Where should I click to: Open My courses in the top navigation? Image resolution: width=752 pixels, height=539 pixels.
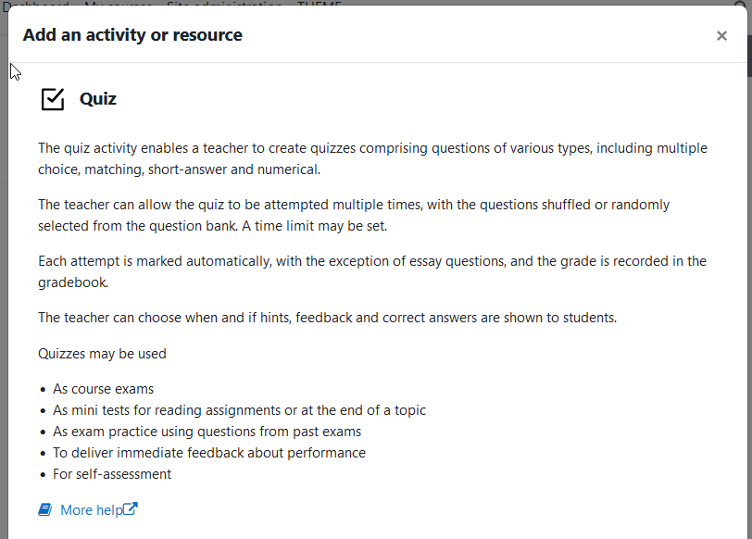click(x=118, y=4)
